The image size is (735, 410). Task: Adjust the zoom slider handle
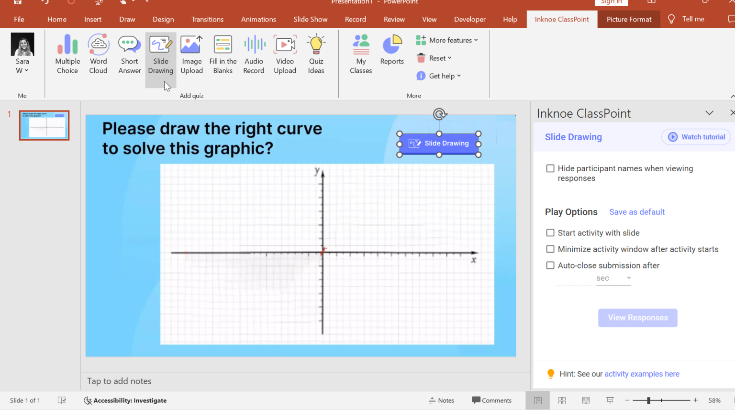point(649,400)
